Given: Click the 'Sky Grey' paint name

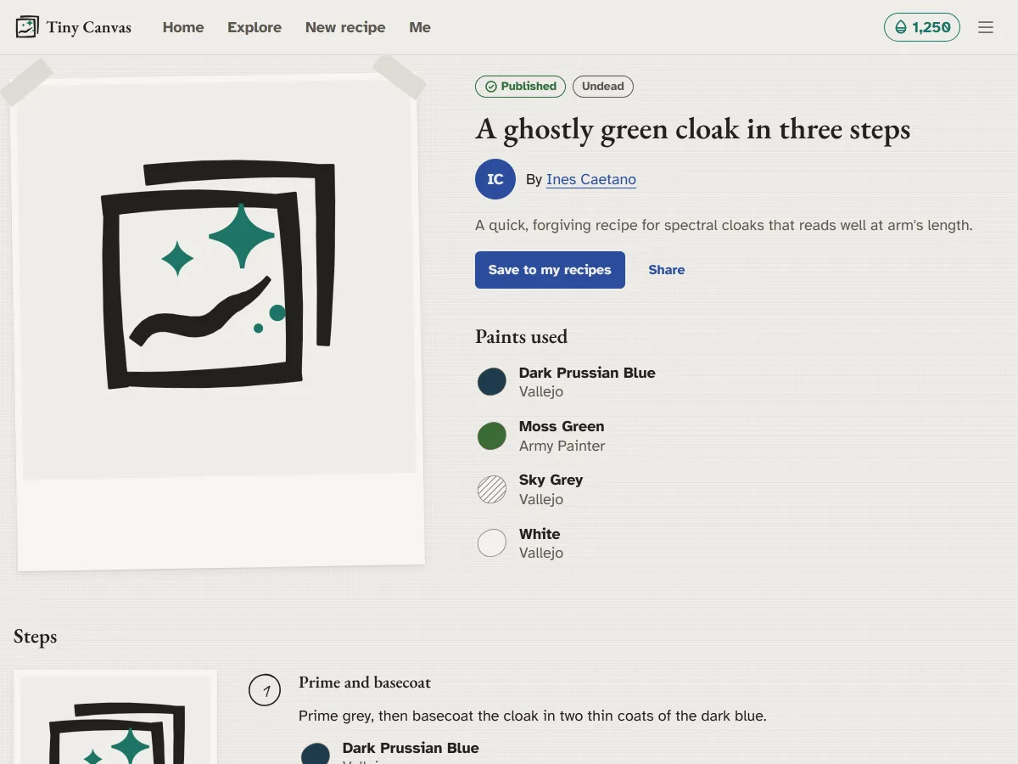Looking at the screenshot, I should 551,480.
